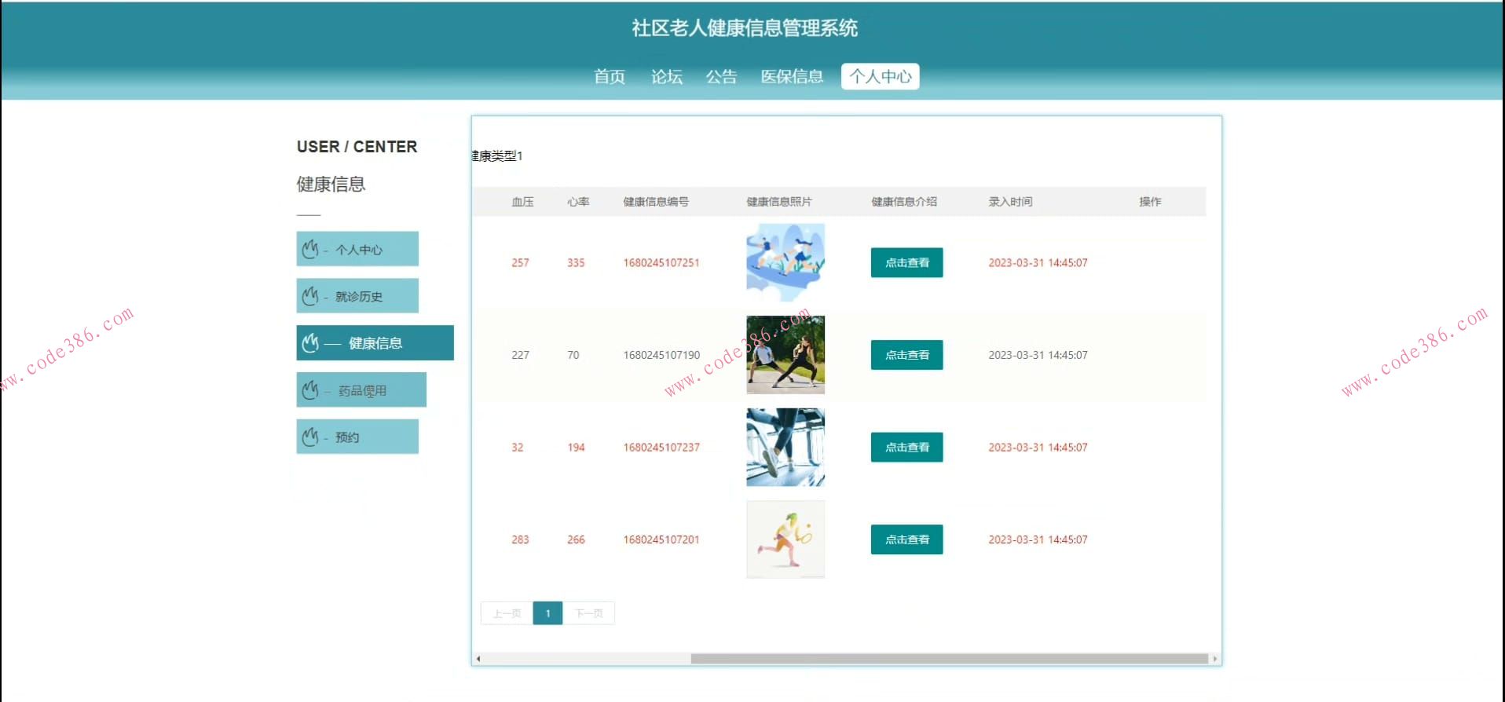
Task: Click 点击查看 for record 1680245107190
Action: [x=906, y=355]
